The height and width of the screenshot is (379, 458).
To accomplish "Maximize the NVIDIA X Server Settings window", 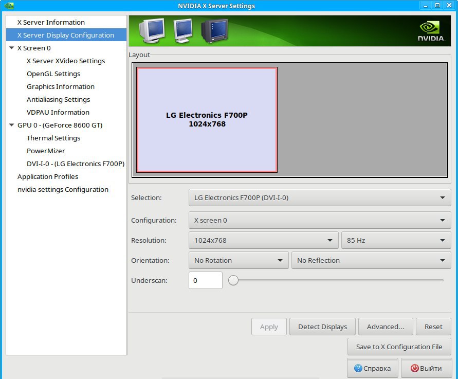I will (x=437, y=6).
